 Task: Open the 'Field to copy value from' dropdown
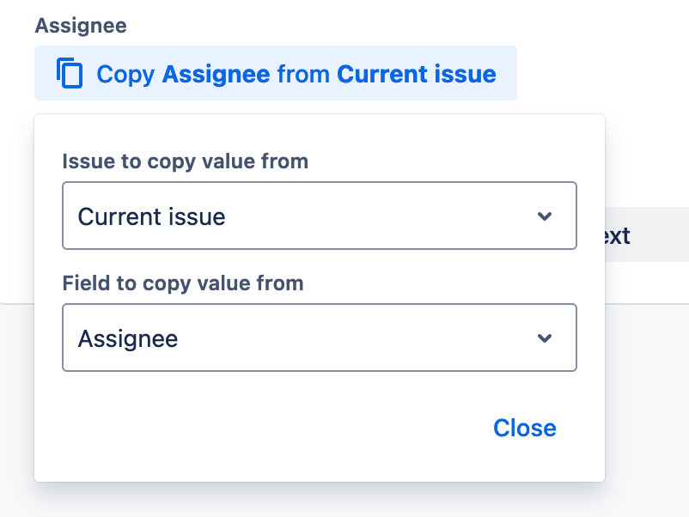(320, 338)
